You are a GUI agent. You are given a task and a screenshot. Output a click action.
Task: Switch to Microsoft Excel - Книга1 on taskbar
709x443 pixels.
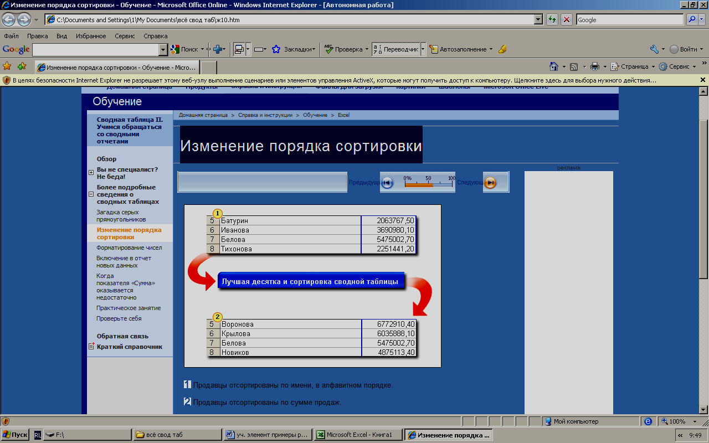pos(358,435)
